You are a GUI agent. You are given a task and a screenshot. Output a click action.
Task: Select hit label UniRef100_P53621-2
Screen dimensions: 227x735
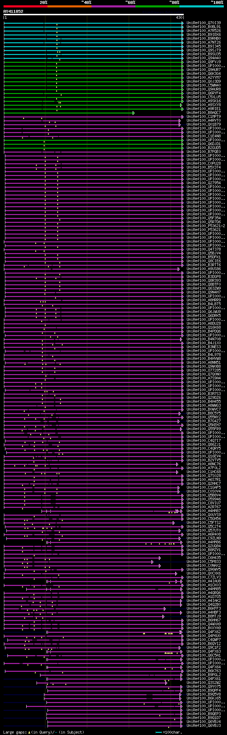coord(206,226)
